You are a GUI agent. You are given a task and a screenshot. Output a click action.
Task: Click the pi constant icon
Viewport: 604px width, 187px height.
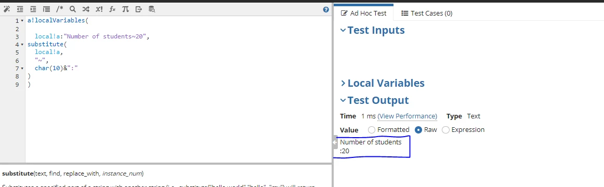tap(125, 9)
